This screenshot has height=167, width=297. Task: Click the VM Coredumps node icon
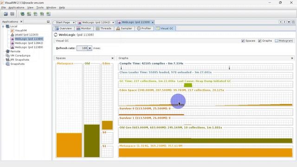(7, 56)
